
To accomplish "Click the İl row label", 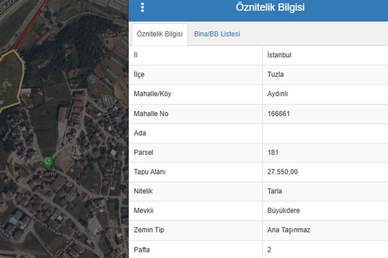I will click(x=135, y=55).
